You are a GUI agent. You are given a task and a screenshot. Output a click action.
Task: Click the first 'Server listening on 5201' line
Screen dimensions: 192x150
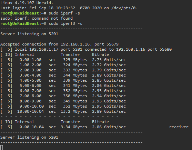tap(29, 34)
